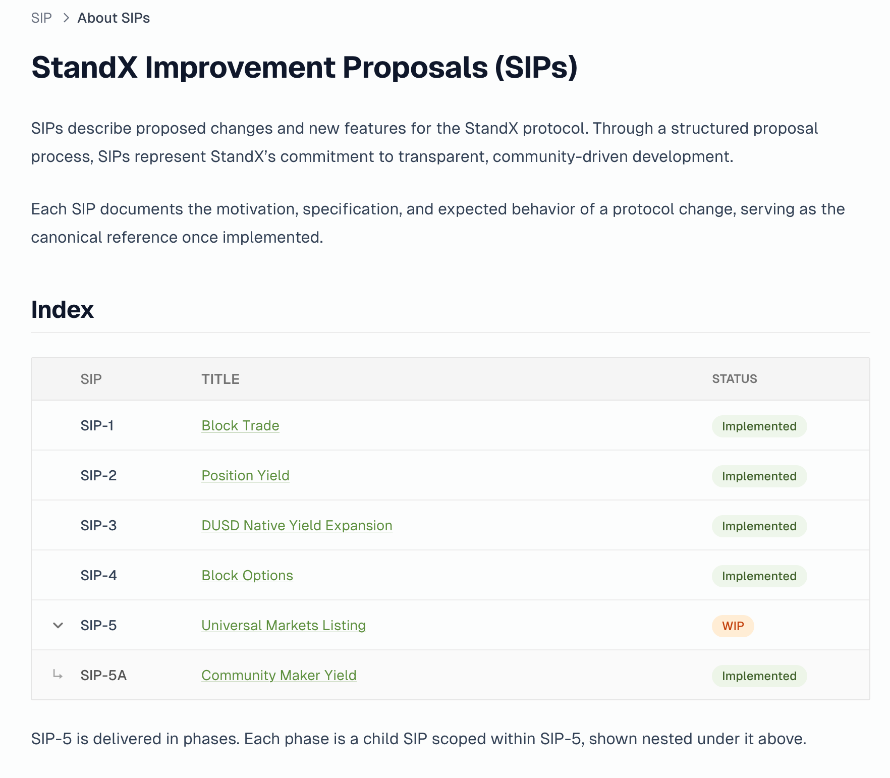The height and width of the screenshot is (778, 890).
Task: Open the Block Options link
Action: tap(247, 576)
